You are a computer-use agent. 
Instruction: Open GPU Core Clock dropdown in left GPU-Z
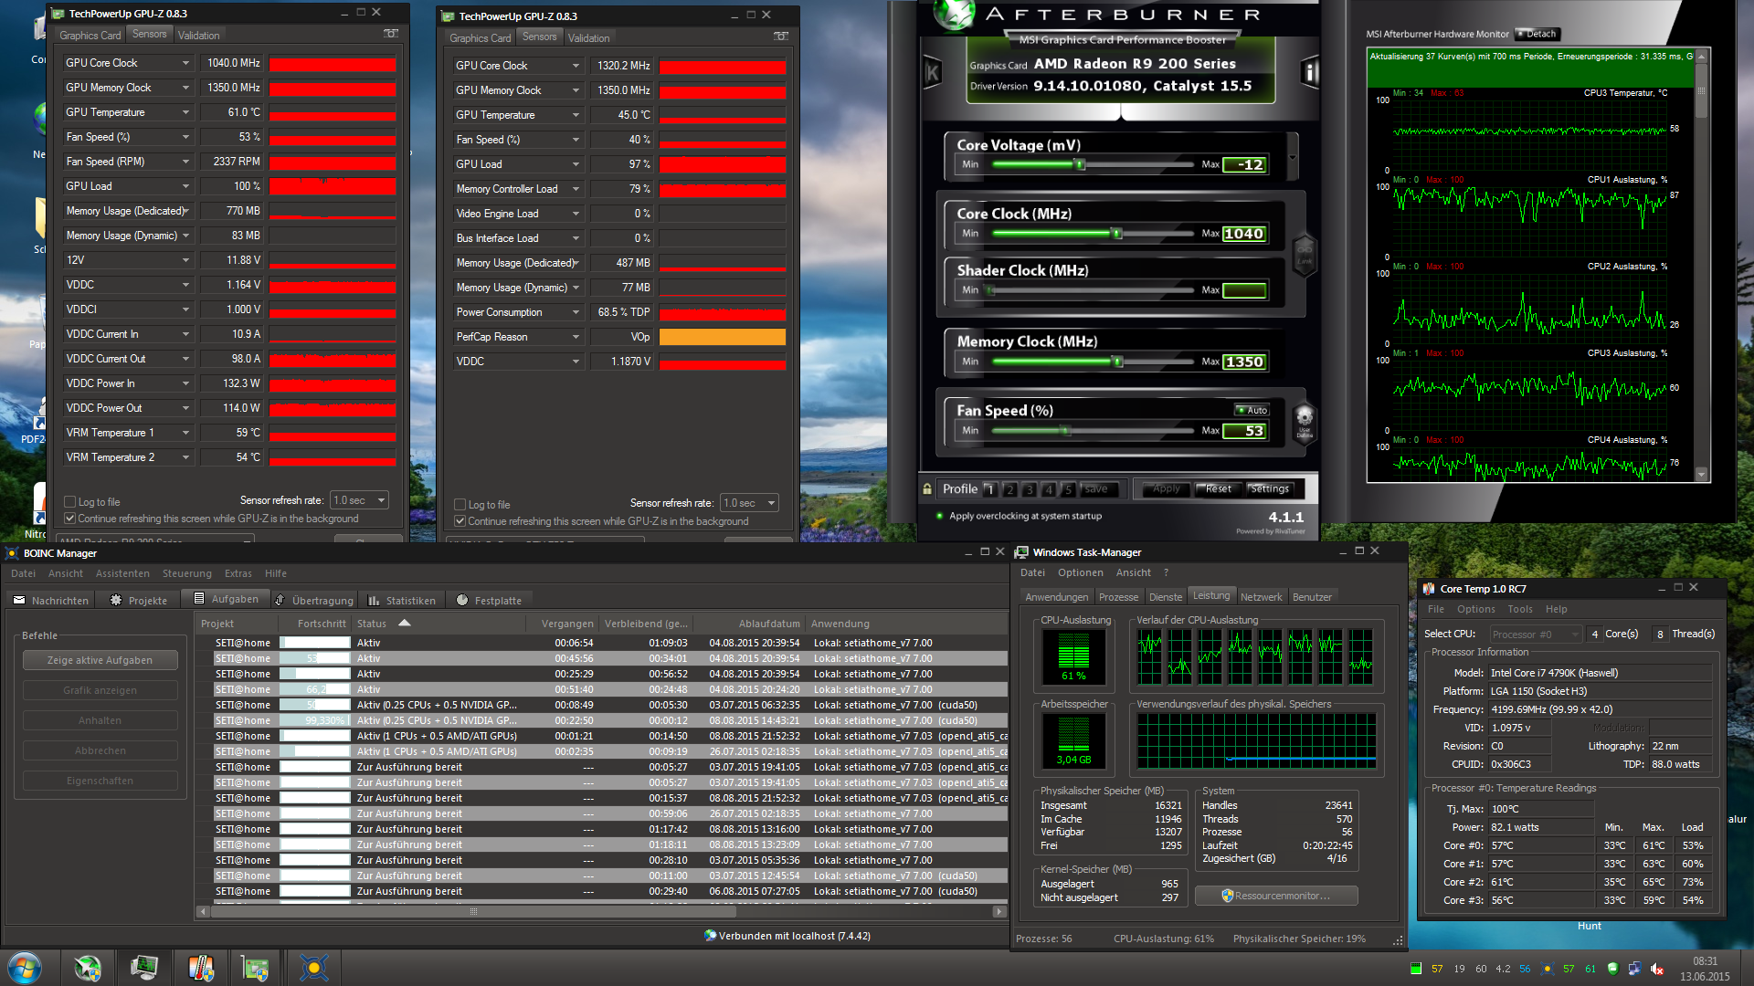tap(185, 63)
